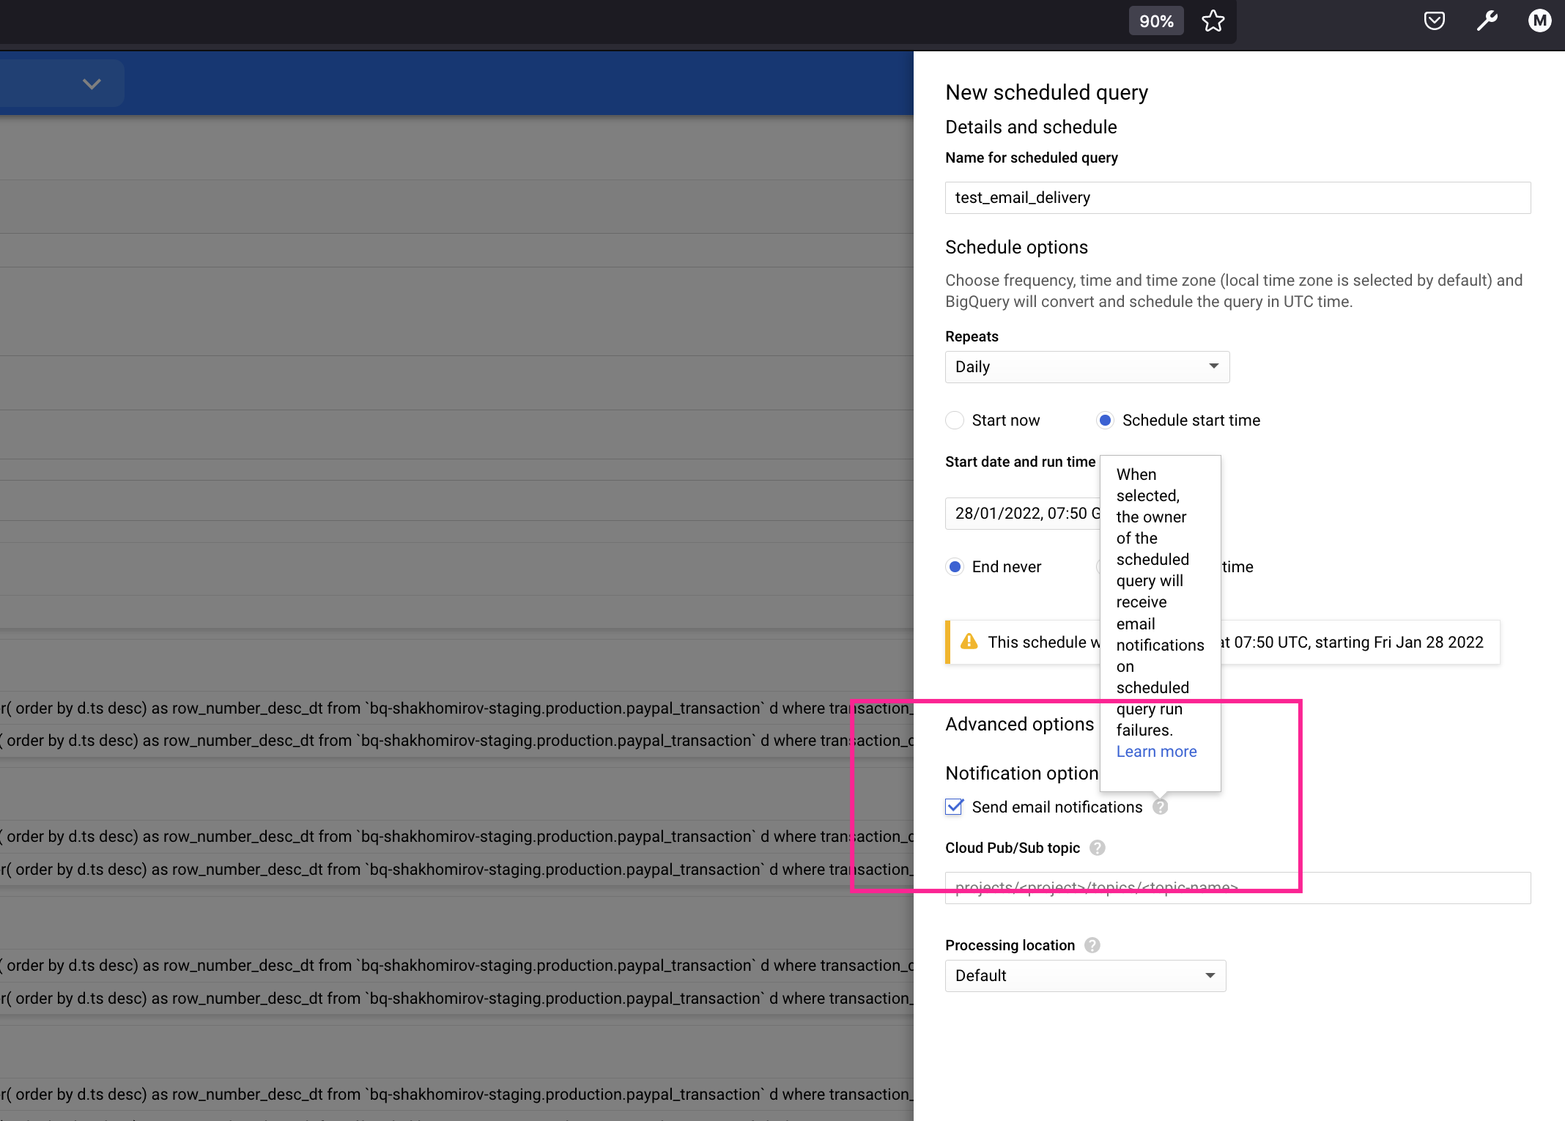Select the Start now radio button
This screenshot has width=1565, height=1121.
click(x=955, y=420)
